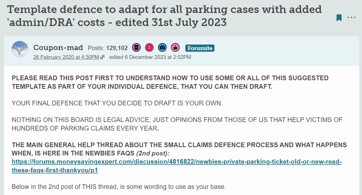Image resolution: width=362 pixels, height=195 pixels.
Task: Click the pink birthday cake badge
Action: coord(175,48)
